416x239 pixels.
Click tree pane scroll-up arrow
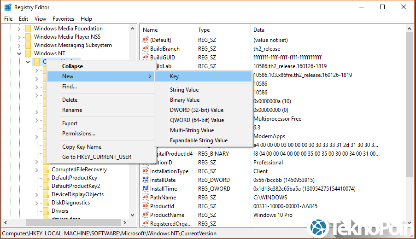[132, 29]
